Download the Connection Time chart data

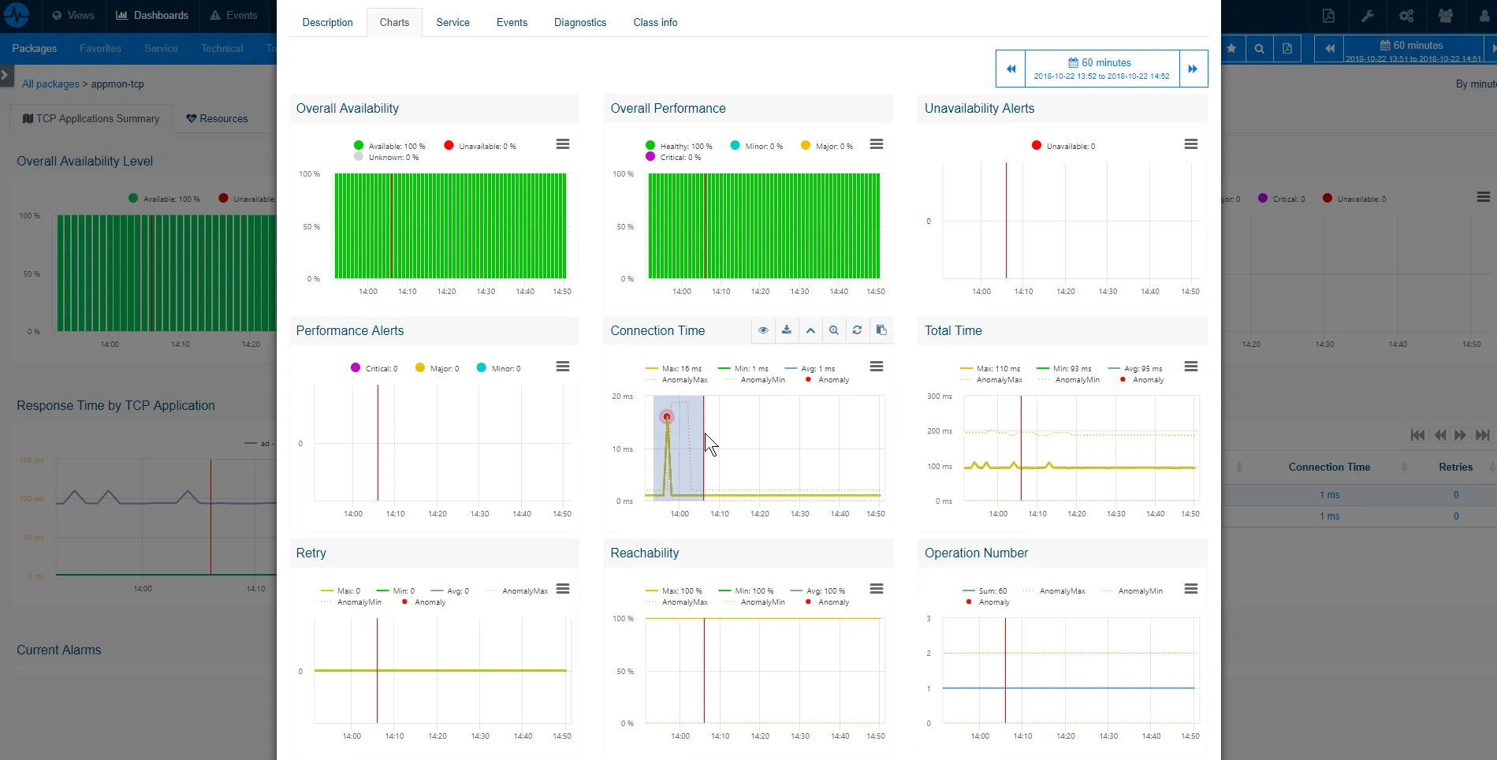pyautogui.click(x=786, y=330)
